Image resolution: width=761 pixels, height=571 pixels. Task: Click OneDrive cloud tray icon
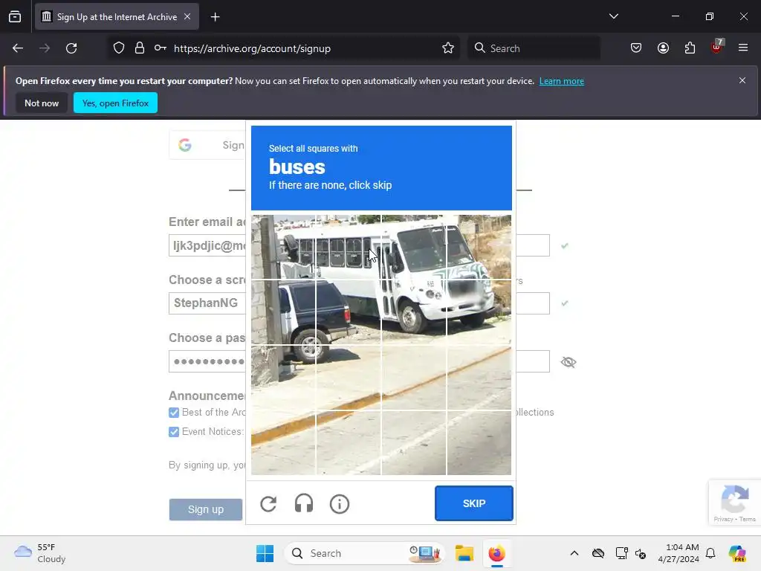pos(598,553)
